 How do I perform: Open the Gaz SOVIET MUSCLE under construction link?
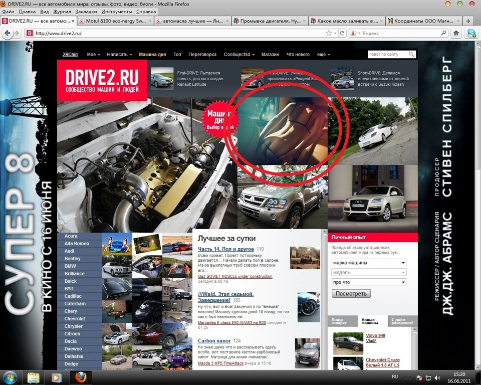tap(235, 276)
